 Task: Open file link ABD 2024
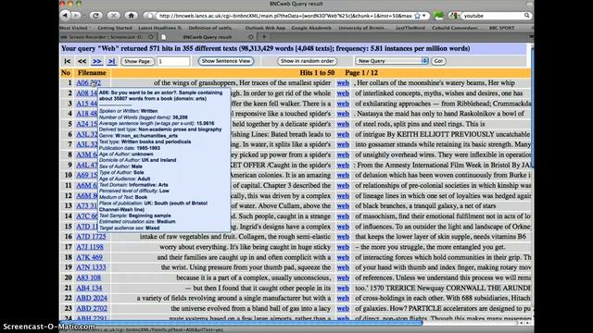click(x=92, y=298)
